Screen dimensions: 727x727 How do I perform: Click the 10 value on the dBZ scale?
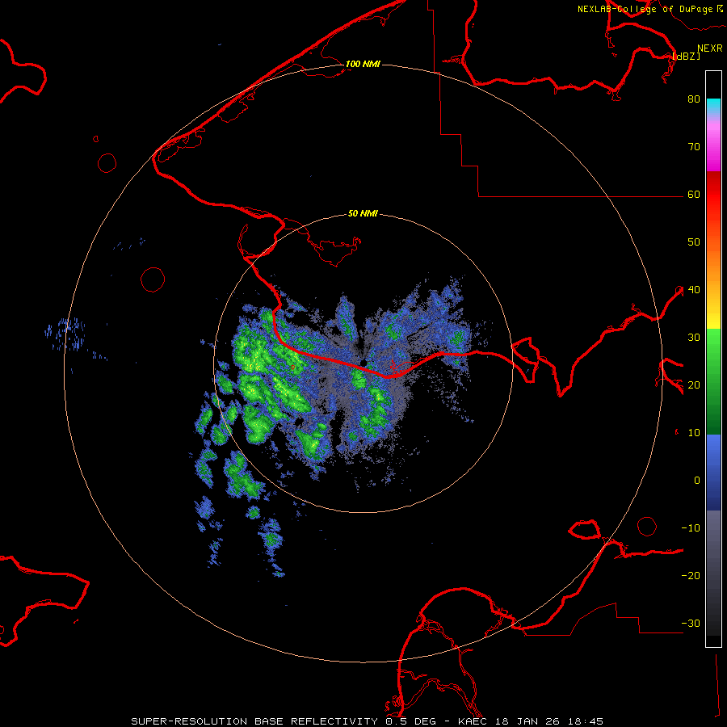point(694,433)
